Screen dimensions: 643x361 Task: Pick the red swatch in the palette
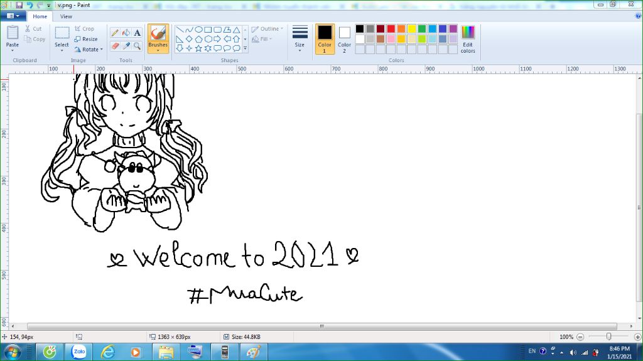391,29
